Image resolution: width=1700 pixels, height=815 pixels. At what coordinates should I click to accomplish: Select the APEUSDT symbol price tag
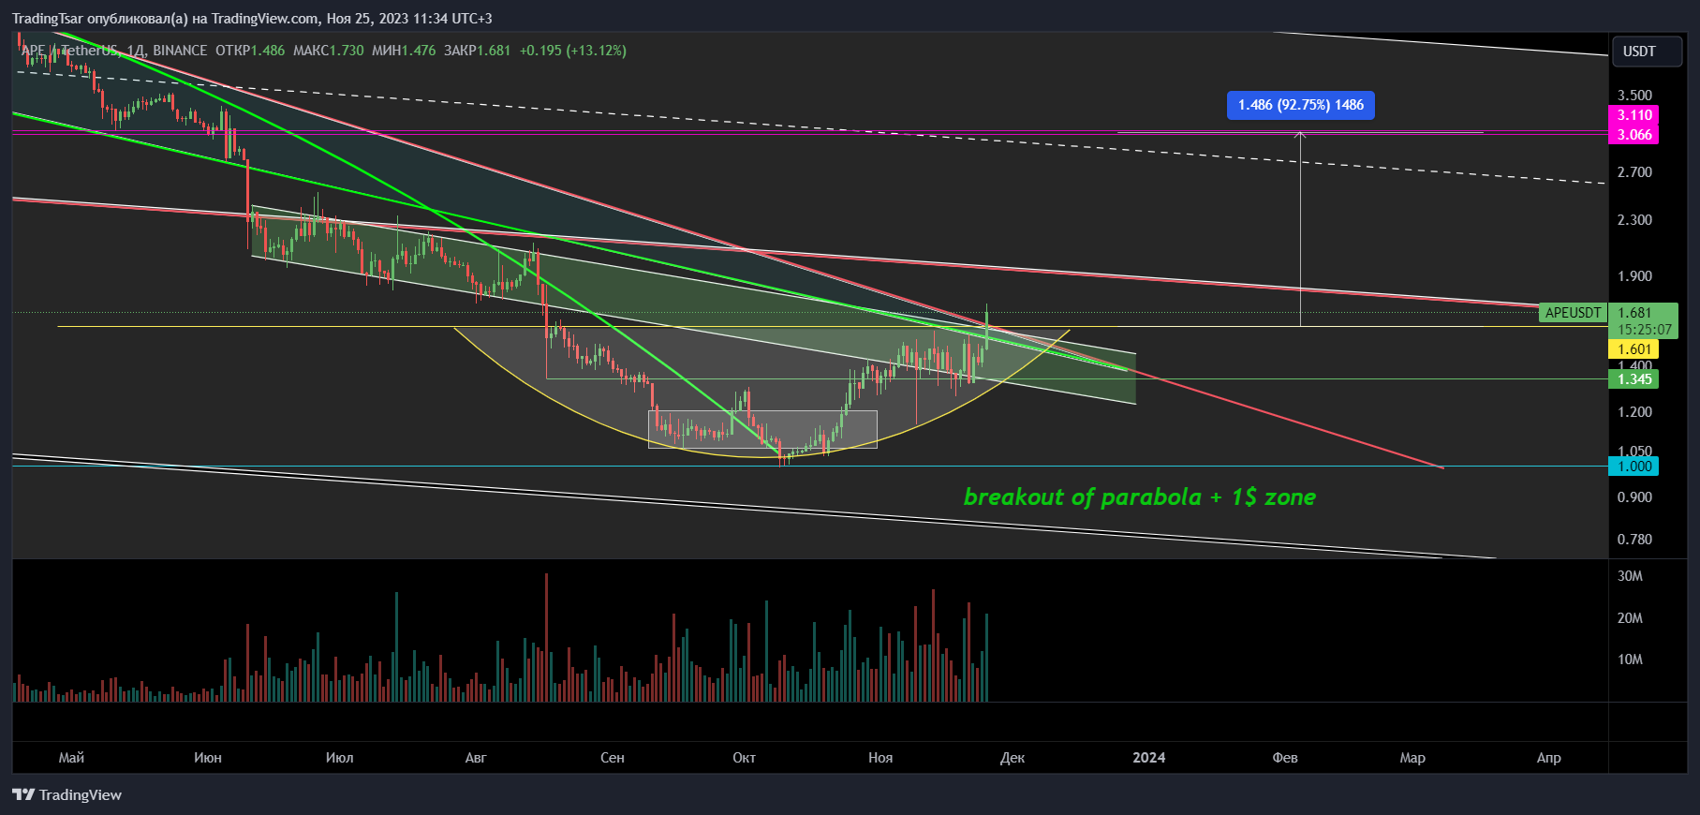[x=1573, y=313]
